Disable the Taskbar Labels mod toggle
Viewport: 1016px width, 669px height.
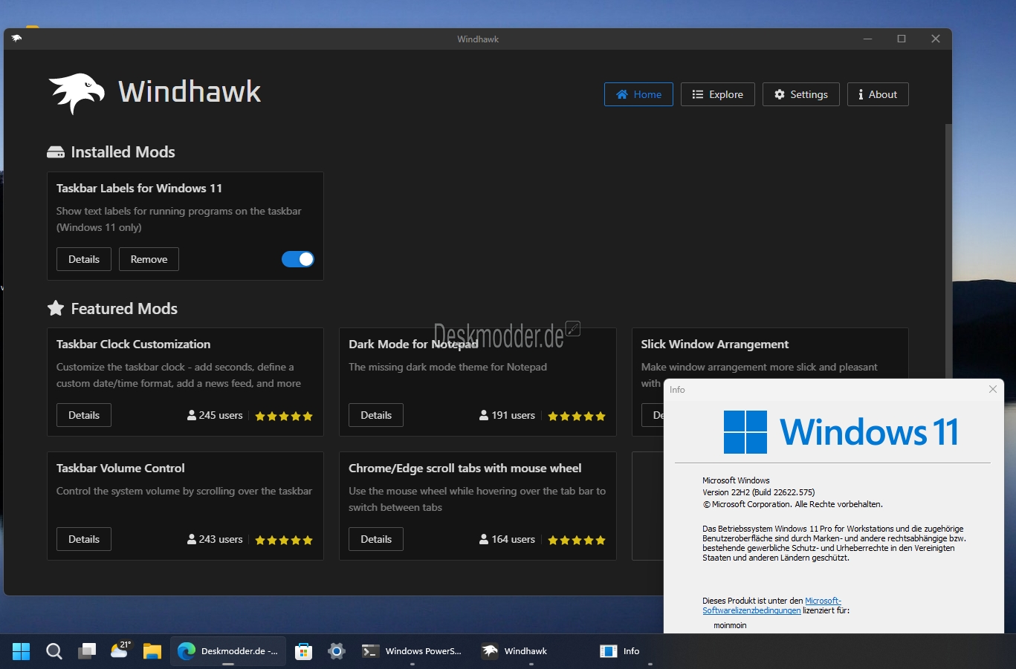[x=298, y=259]
